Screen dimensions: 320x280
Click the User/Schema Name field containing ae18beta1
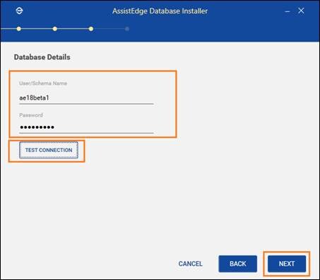86,98
